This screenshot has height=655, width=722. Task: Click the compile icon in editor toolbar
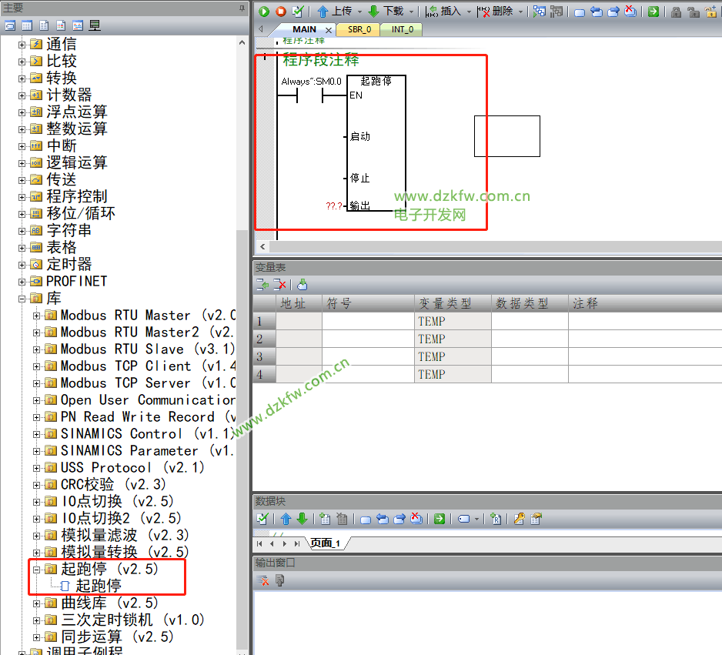[297, 12]
